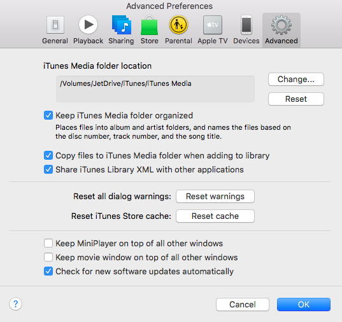
Task: Confirm preferences with OK
Action: pyautogui.click(x=304, y=304)
